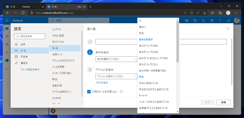Open the Yammer app in left rail
Image resolution: width=244 pixels, height=118 pixels.
7,60
